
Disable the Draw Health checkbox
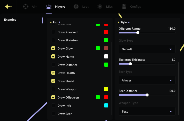pos(53,73)
